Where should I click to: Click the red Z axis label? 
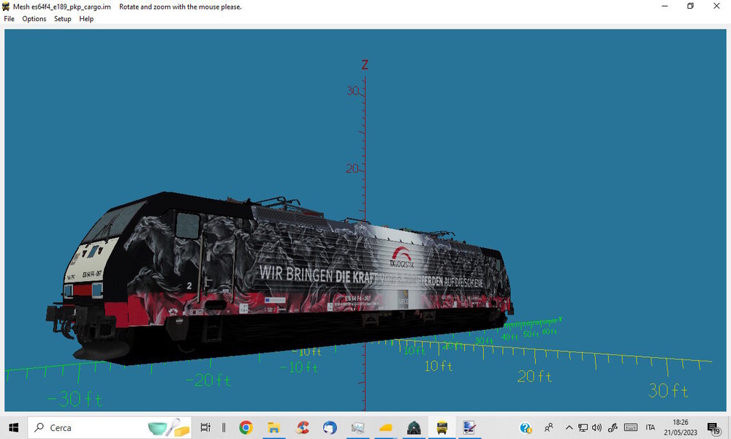pos(365,64)
